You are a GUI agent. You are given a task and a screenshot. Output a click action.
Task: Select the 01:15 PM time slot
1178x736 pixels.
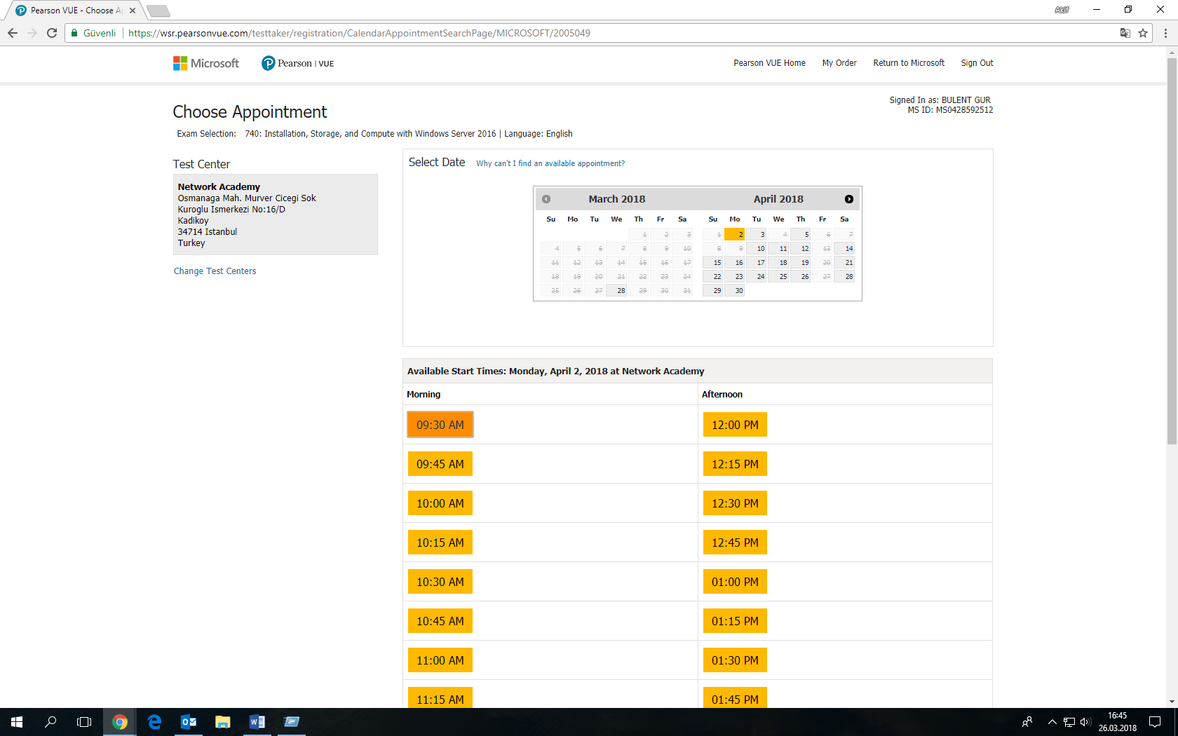click(735, 621)
